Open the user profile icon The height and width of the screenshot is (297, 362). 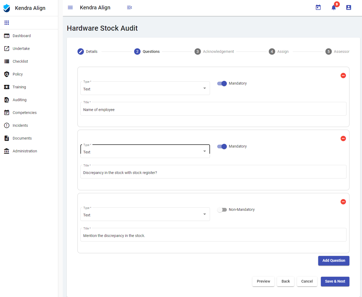[348, 7]
